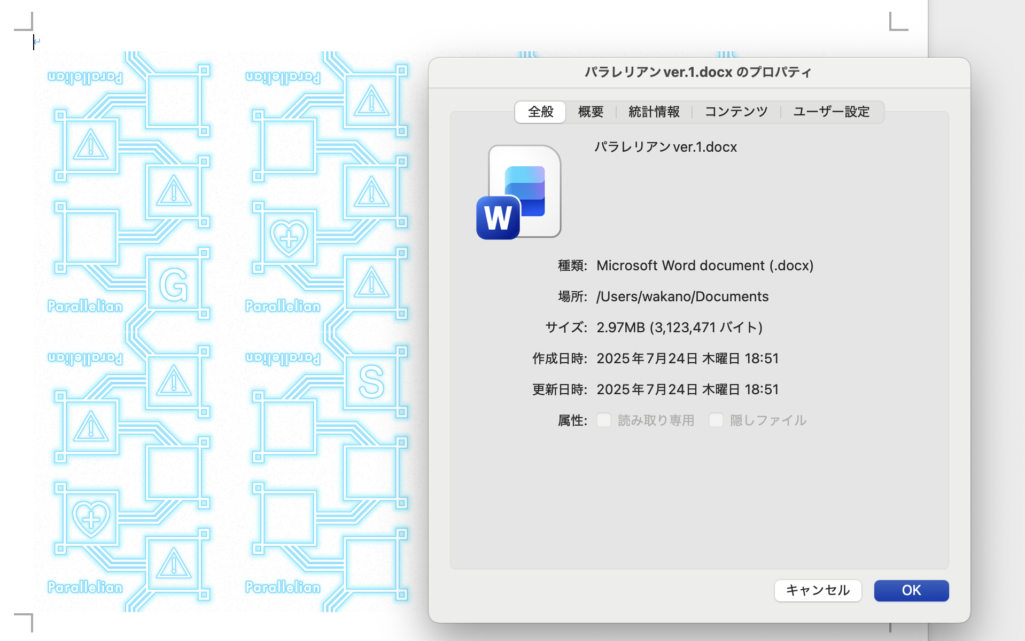The height and width of the screenshot is (641, 1025).
Task: Select the コンテンツ tab
Action: coord(736,112)
